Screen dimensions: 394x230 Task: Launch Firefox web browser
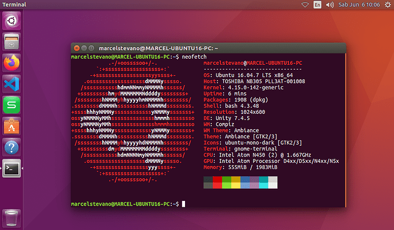click(x=11, y=63)
